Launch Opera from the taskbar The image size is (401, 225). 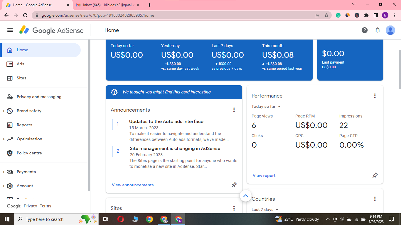120,219
